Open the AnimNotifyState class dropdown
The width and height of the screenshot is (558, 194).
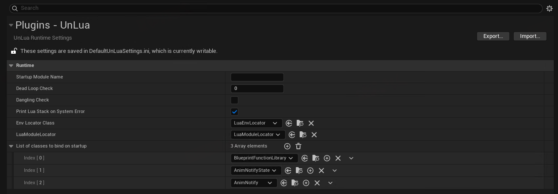256,171
